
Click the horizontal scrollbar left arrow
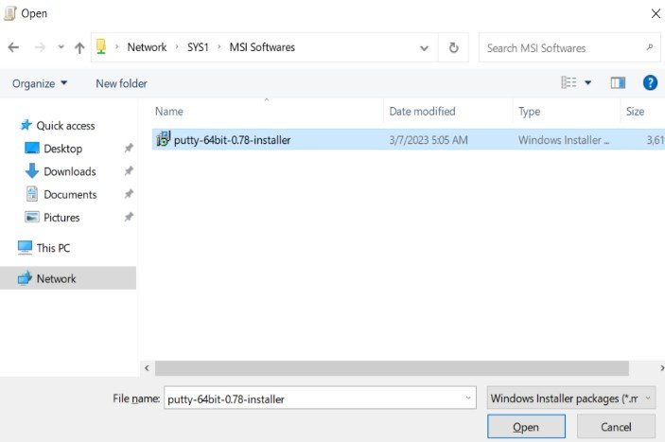[147, 368]
